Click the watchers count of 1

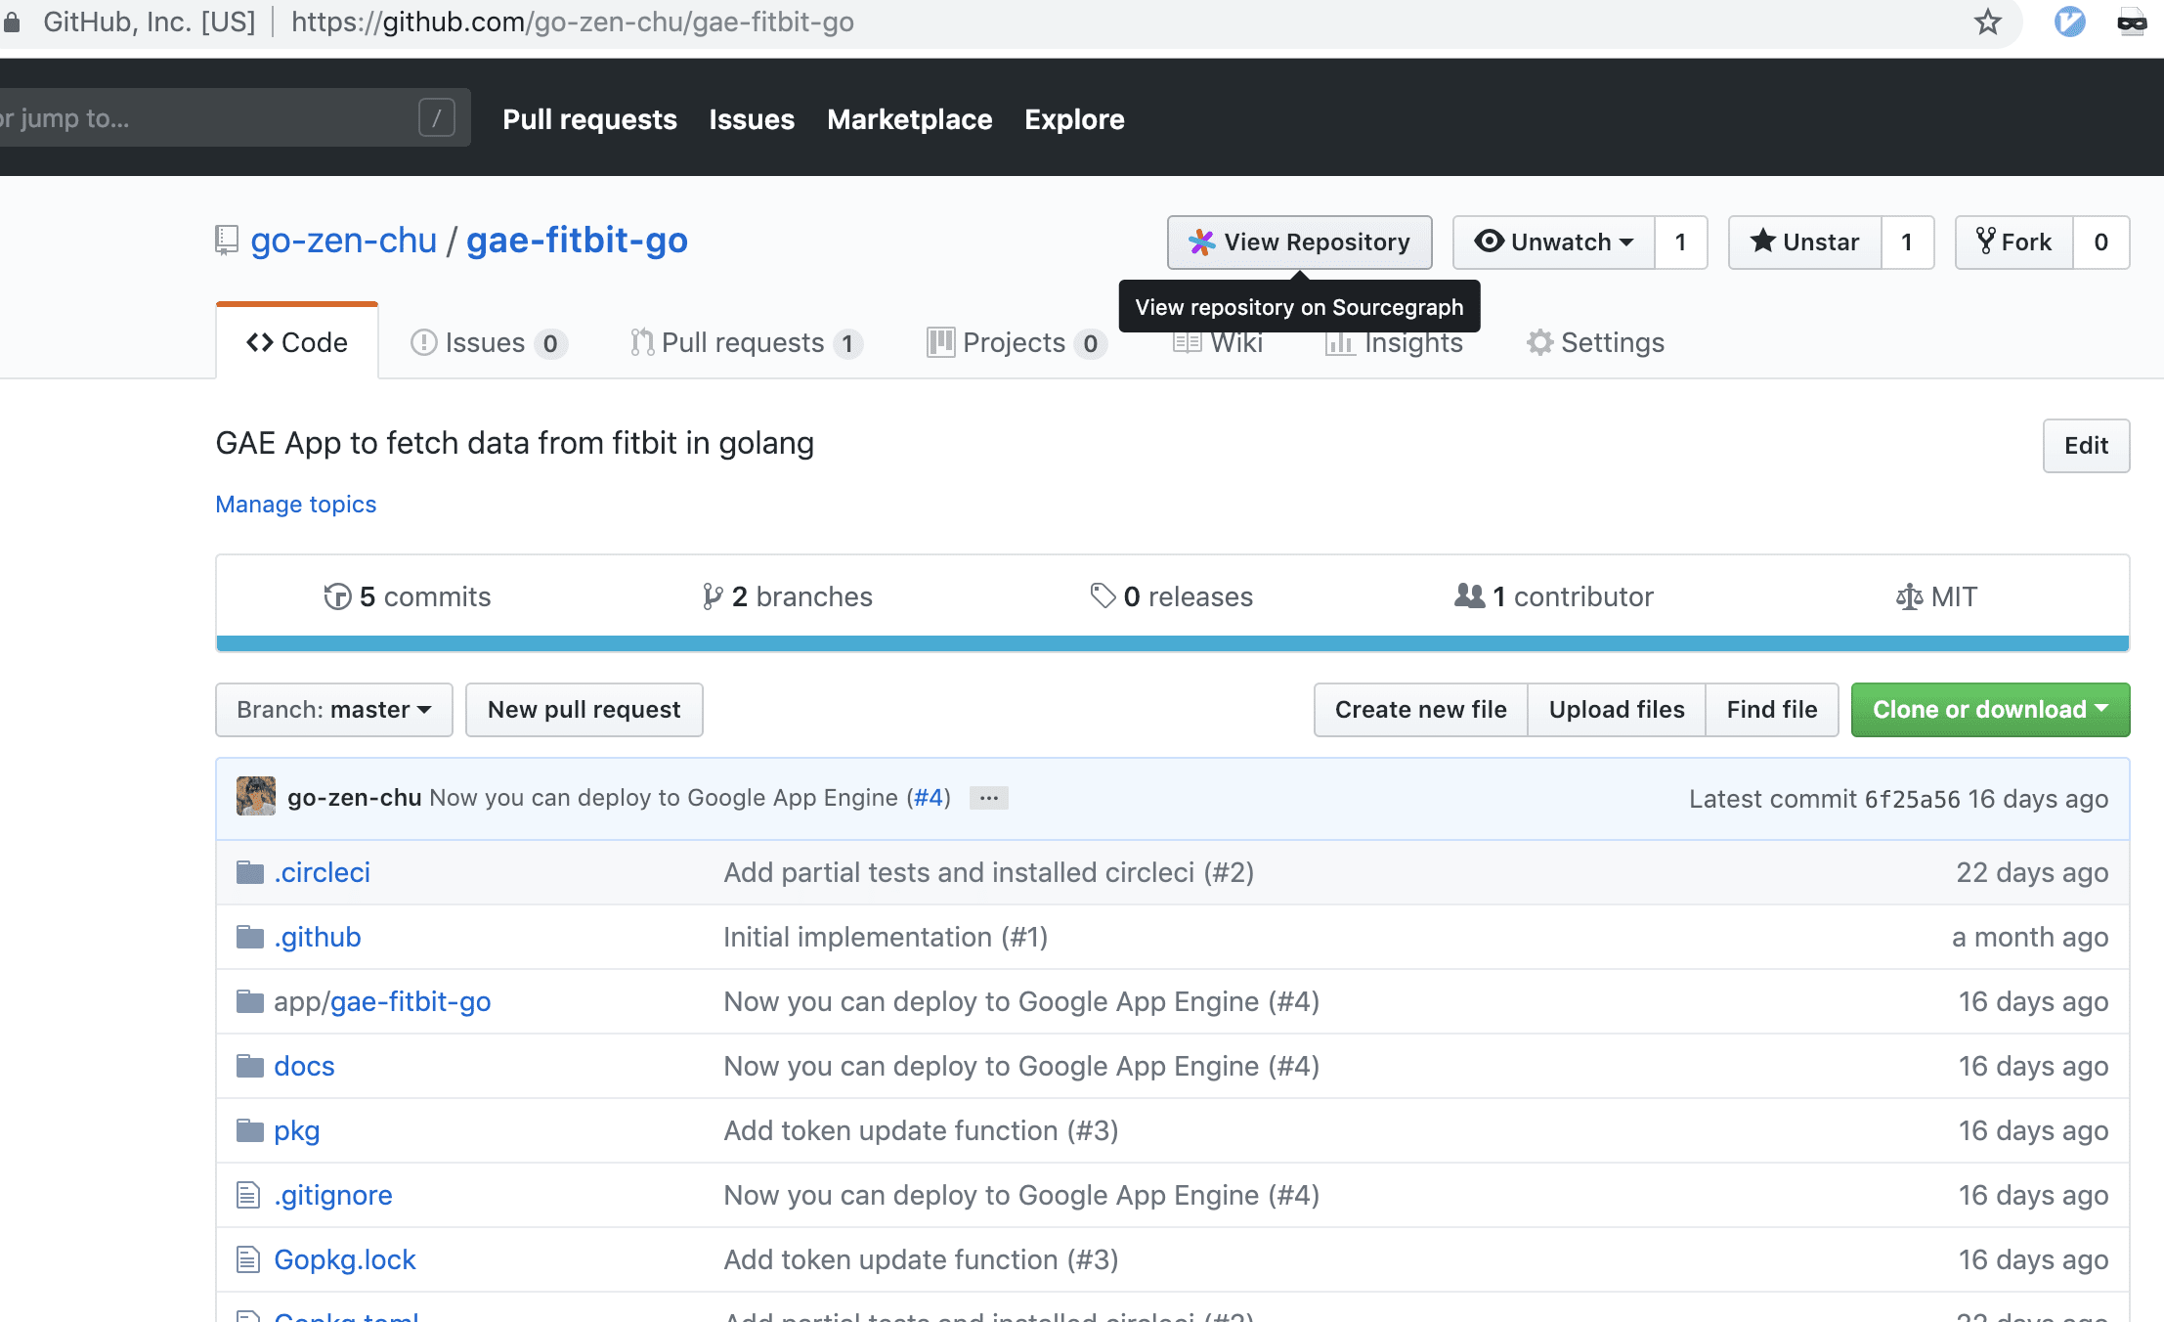tap(1681, 242)
